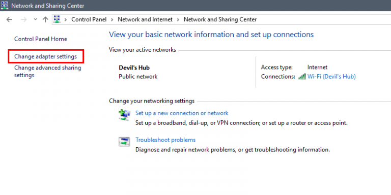This screenshot has height=195, width=391.
Task: Open Change advanced sharing settings
Action: (x=48, y=72)
